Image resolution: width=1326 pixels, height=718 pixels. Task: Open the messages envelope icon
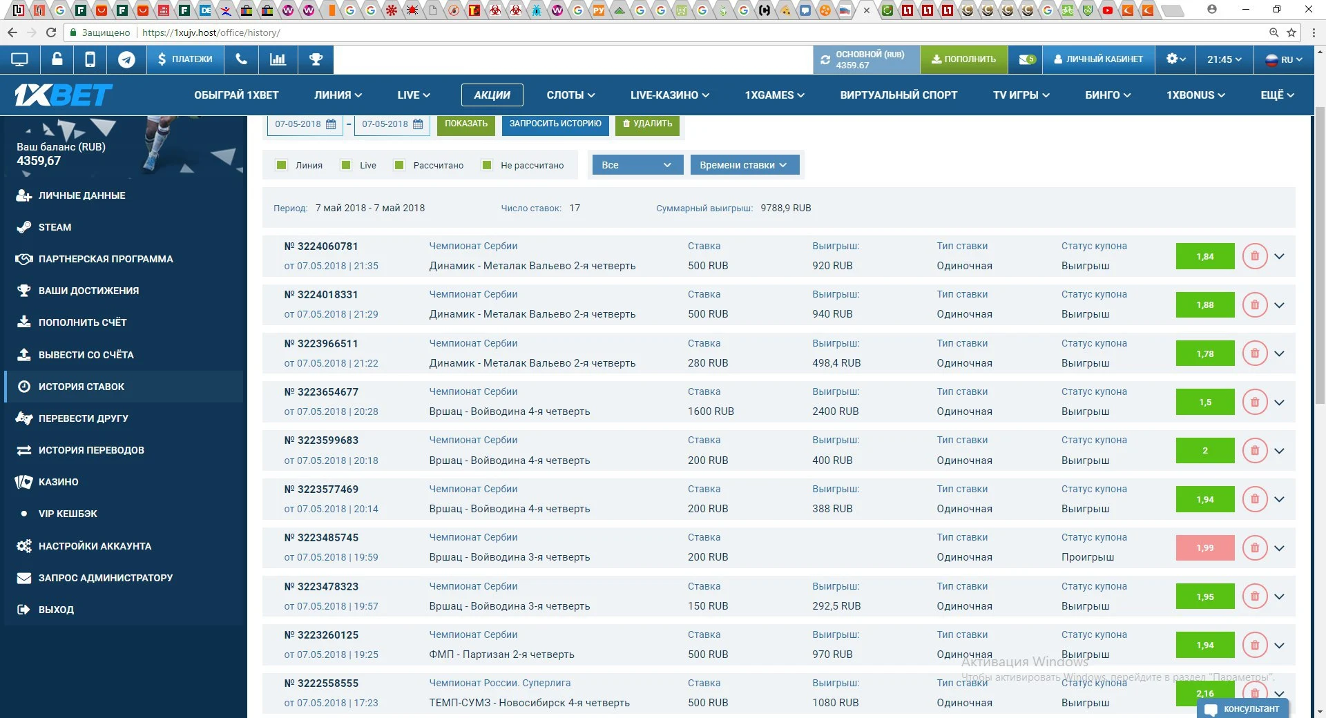point(1027,59)
